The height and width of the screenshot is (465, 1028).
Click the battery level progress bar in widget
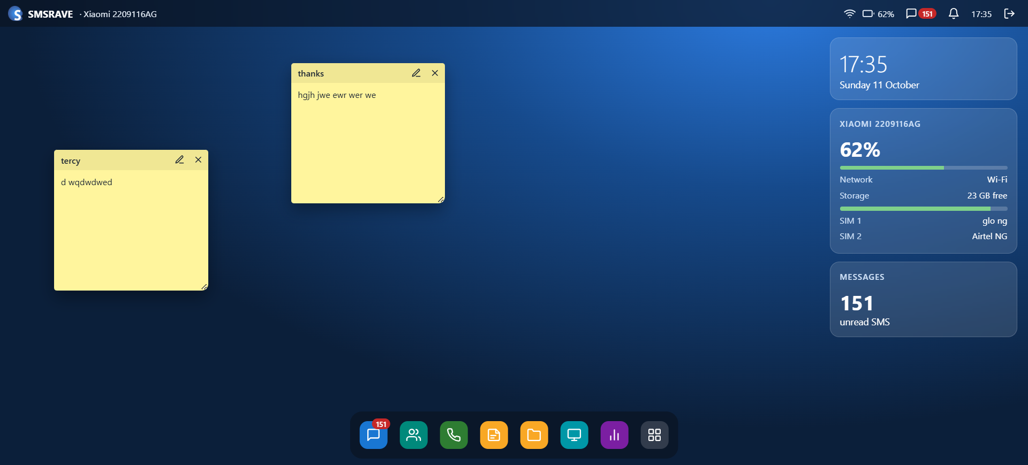click(924, 167)
